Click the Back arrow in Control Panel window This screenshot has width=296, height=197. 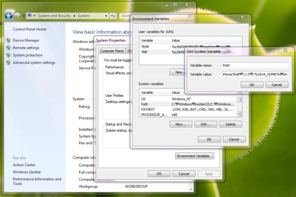pos(9,16)
